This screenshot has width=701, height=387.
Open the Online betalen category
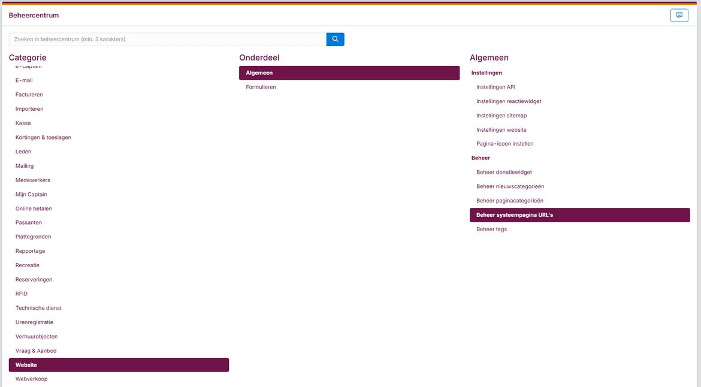click(x=34, y=208)
